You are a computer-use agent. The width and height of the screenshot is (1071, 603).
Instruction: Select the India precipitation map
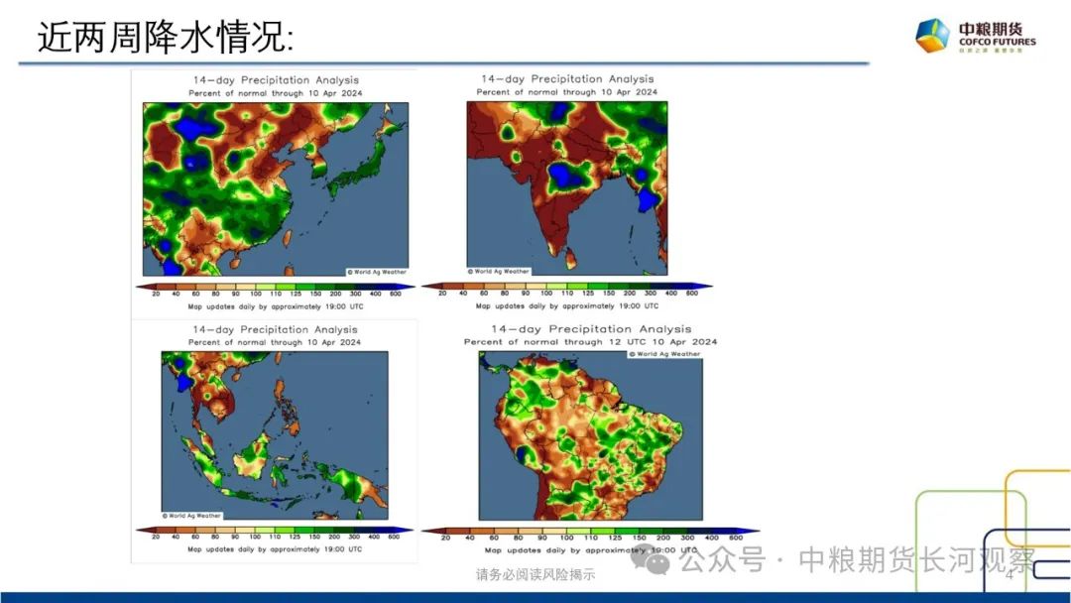[567, 187]
